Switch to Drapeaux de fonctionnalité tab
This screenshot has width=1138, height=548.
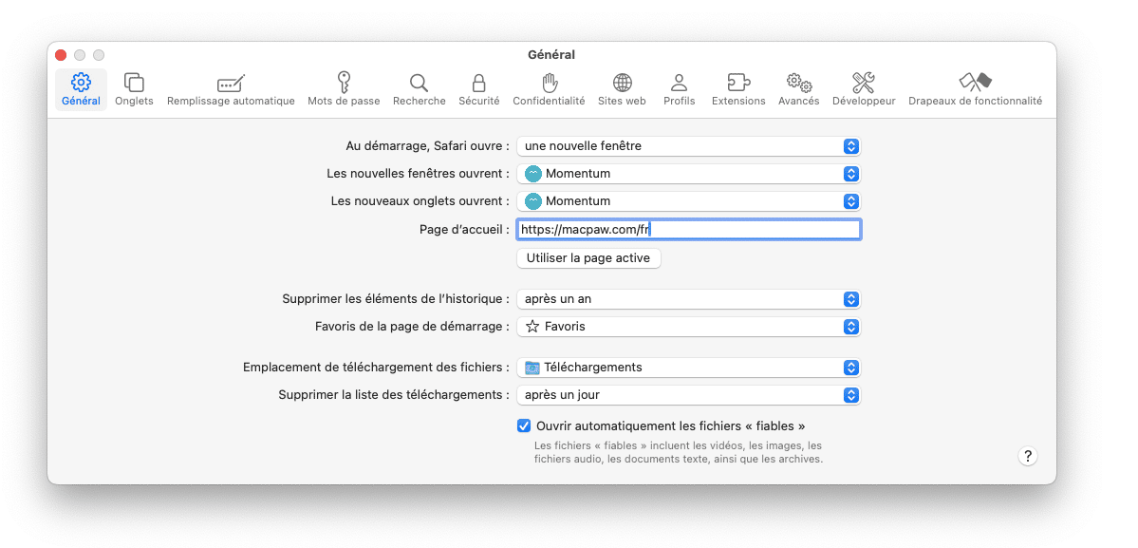point(975,89)
